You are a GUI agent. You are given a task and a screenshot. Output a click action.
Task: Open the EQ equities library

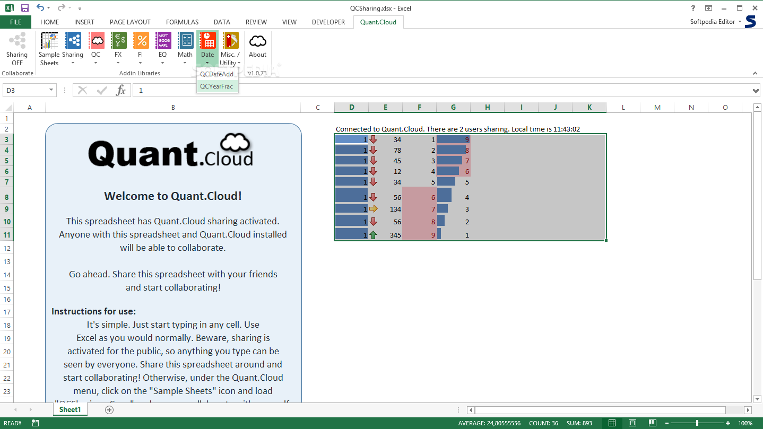[163, 49]
